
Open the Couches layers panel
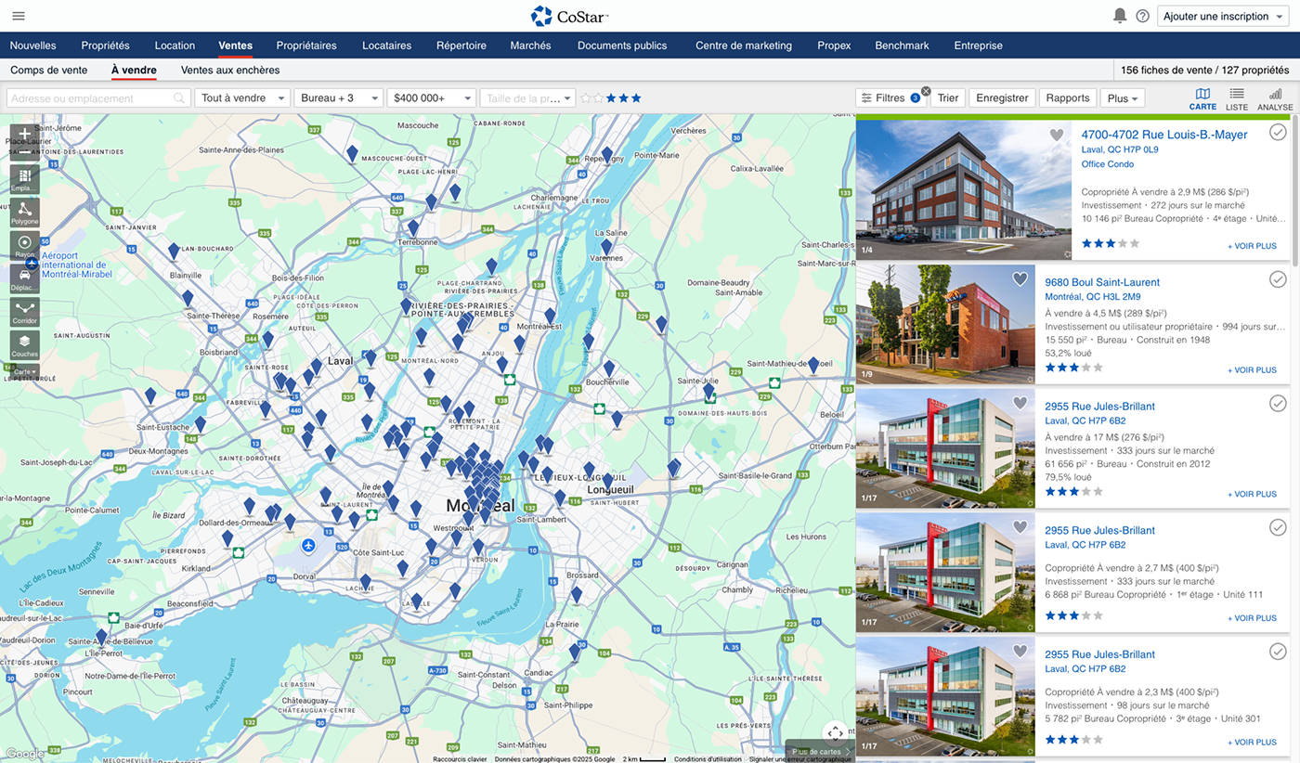[x=25, y=344]
